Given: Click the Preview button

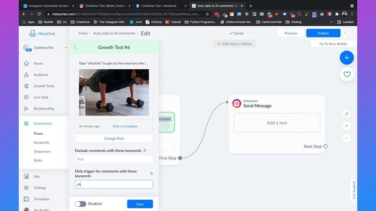Looking at the screenshot, I should (291, 33).
